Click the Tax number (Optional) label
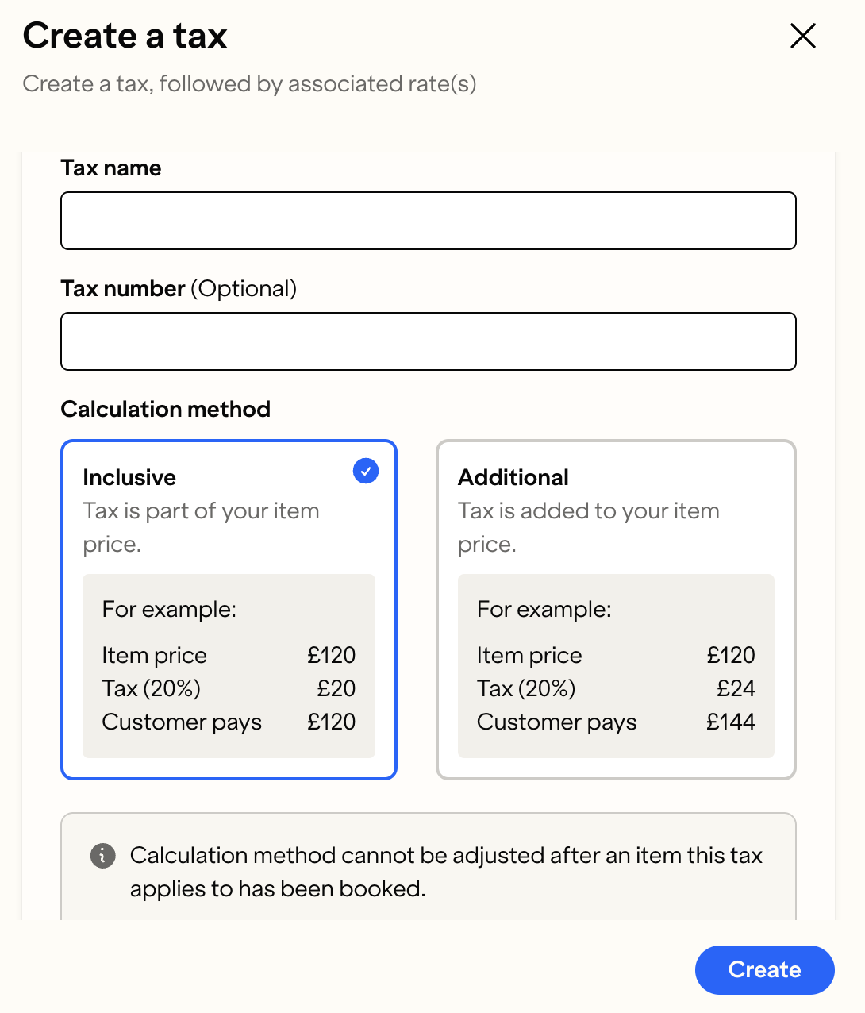The image size is (865, 1013). click(179, 289)
